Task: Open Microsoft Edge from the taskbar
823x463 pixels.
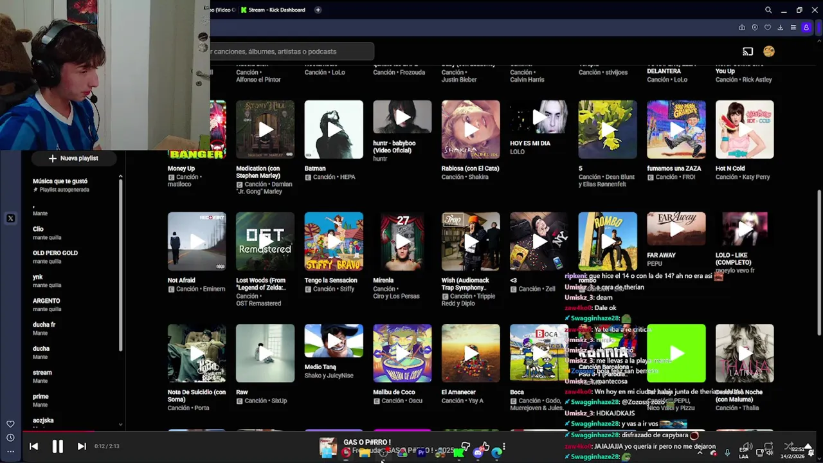Action: coord(496,453)
